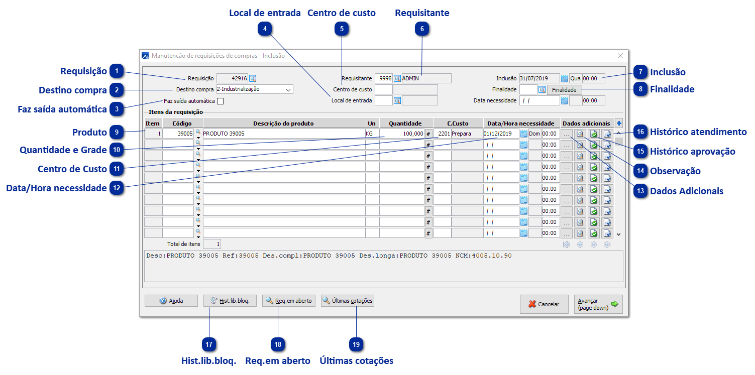Go to previous record navigation arrow
Screen dimensions: 755x375
(x=580, y=244)
